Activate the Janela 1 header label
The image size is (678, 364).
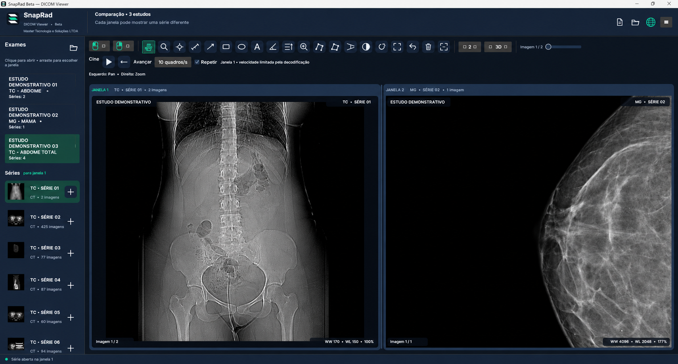(100, 90)
